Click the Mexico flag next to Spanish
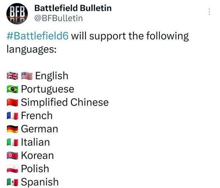Viewport: 220px width, 188px height. coord(12,182)
